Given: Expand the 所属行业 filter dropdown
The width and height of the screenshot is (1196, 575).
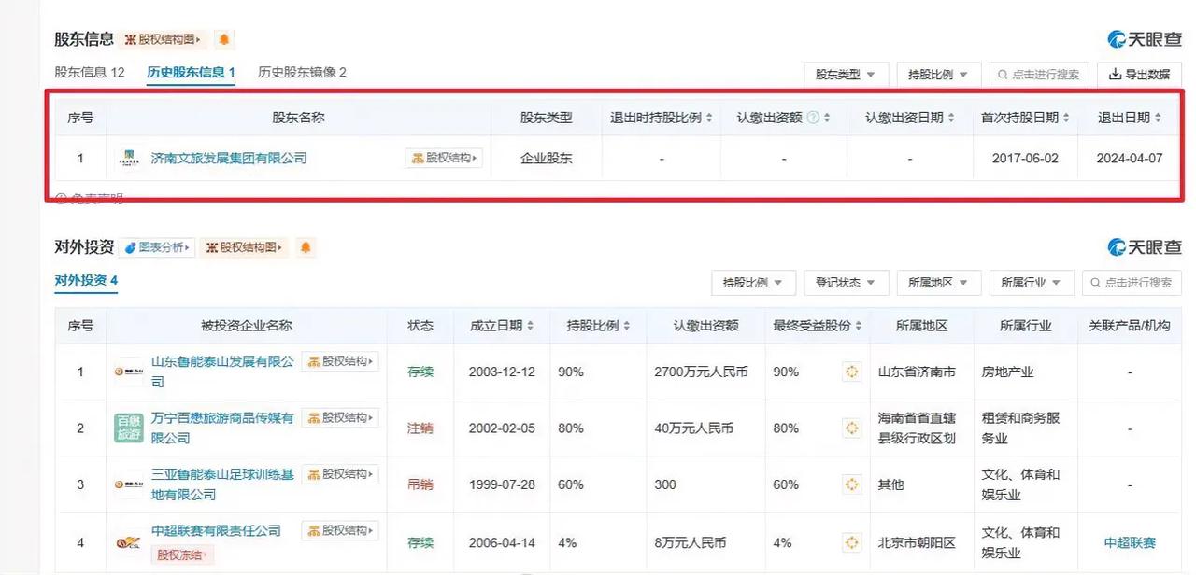Looking at the screenshot, I should click(x=1032, y=282).
